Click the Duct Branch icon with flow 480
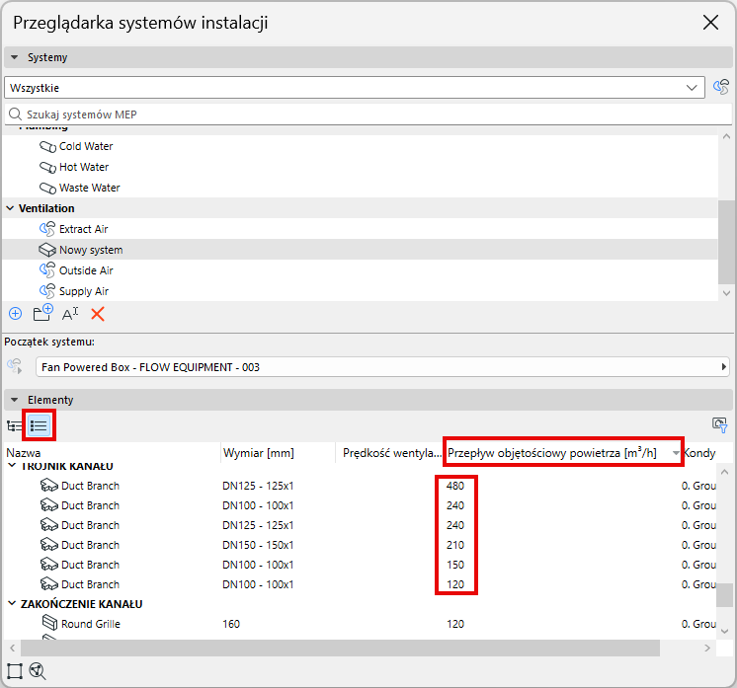 49,486
